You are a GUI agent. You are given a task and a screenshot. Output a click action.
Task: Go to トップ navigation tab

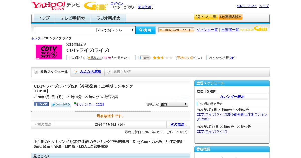point(44,18)
